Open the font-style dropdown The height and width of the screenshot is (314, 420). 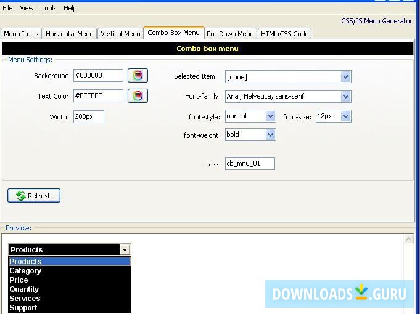tap(270, 116)
